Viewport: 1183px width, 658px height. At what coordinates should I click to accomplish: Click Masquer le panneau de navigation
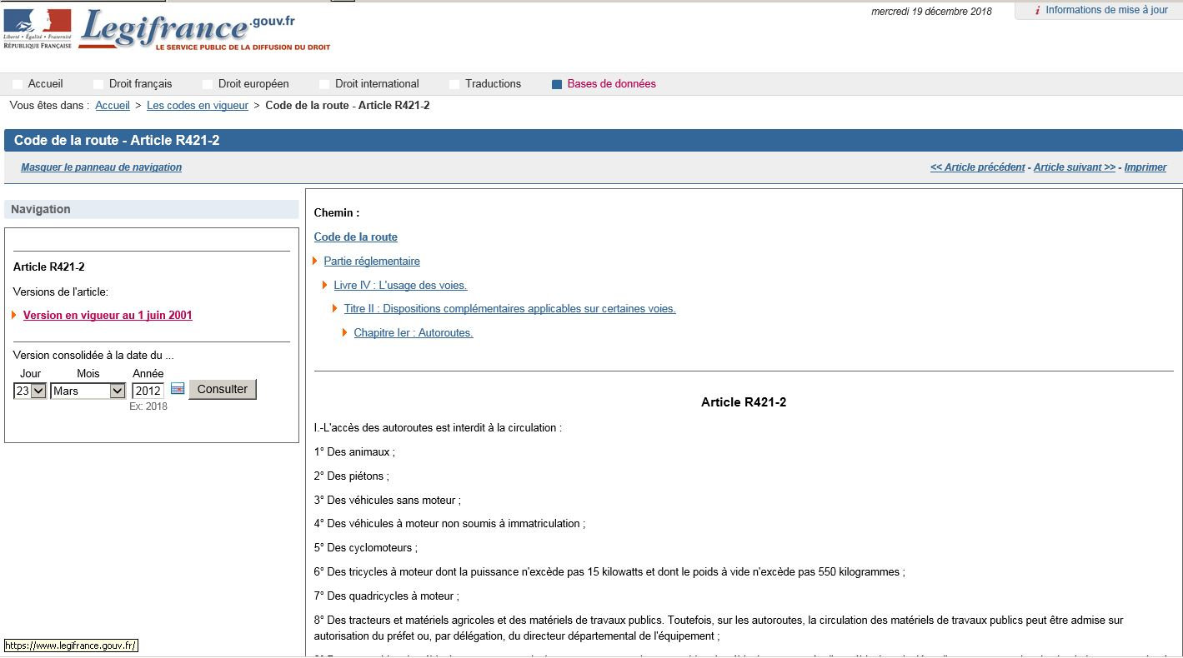coord(102,167)
